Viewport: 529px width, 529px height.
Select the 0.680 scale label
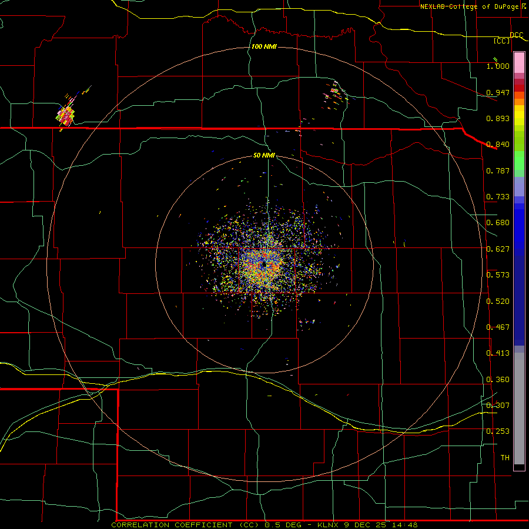(498, 223)
